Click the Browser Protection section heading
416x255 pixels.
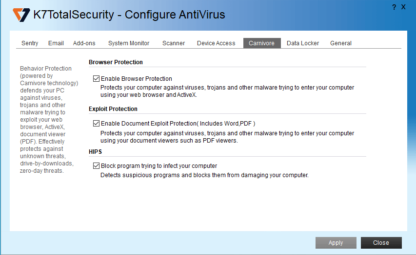[116, 62]
